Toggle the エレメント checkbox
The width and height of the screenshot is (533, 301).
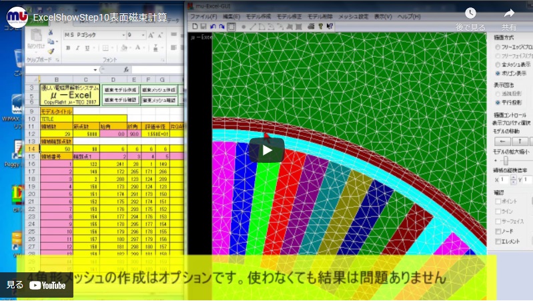498,242
